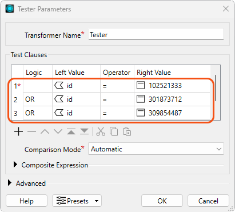235x212 pixels.
Task: Open the Presets dropdown arrow
Action: pyautogui.click(x=97, y=201)
